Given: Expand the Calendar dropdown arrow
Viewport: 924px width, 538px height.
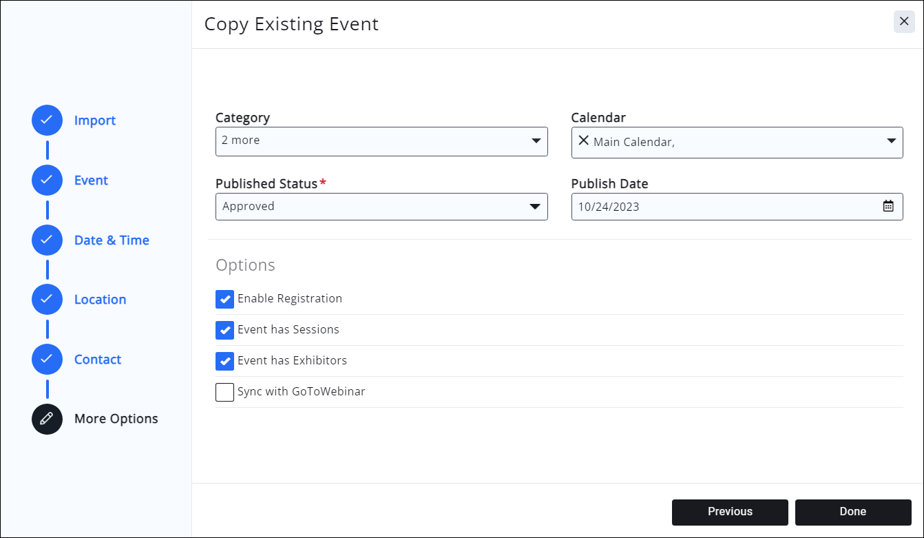Looking at the screenshot, I should tap(891, 141).
